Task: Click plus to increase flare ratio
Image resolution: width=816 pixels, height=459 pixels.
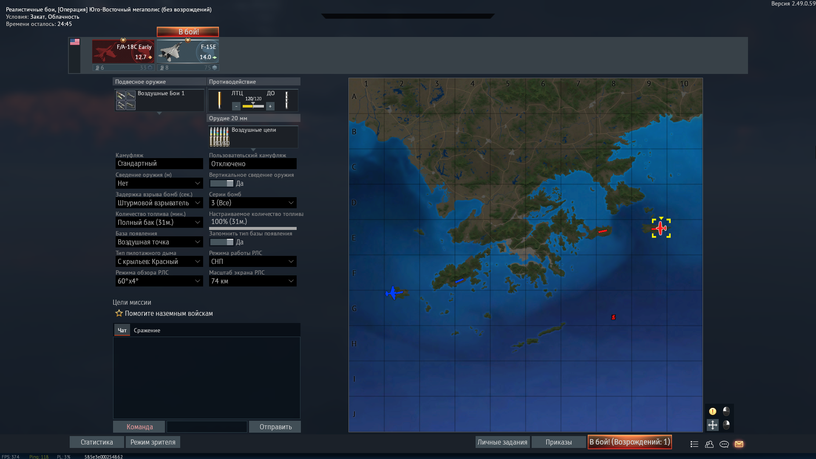Action: [x=270, y=106]
